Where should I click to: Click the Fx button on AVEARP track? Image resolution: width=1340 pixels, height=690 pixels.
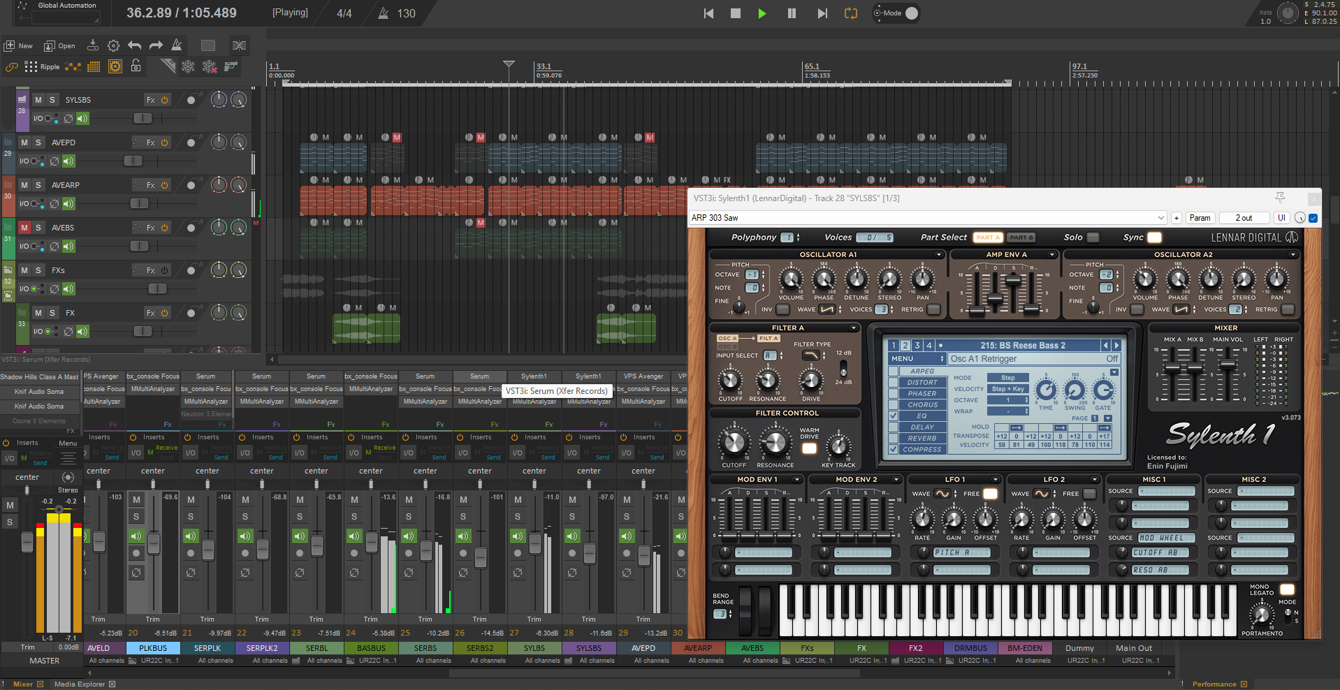point(150,185)
